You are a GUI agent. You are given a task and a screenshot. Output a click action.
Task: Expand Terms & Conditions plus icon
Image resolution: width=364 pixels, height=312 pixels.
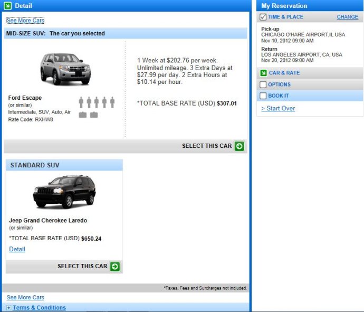pyautogui.click(x=8, y=308)
